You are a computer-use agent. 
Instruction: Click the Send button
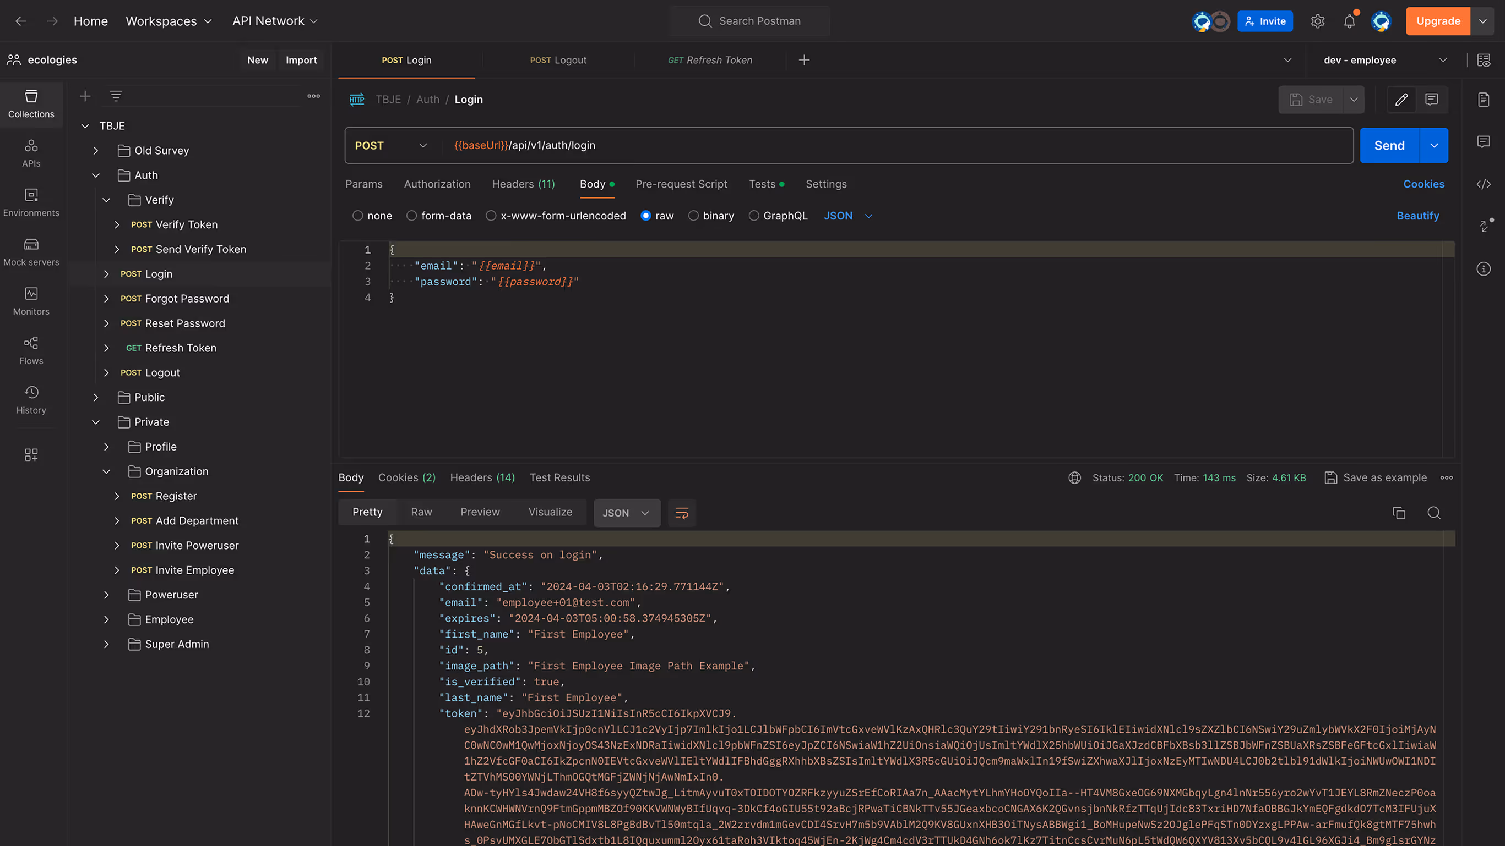tap(1389, 145)
